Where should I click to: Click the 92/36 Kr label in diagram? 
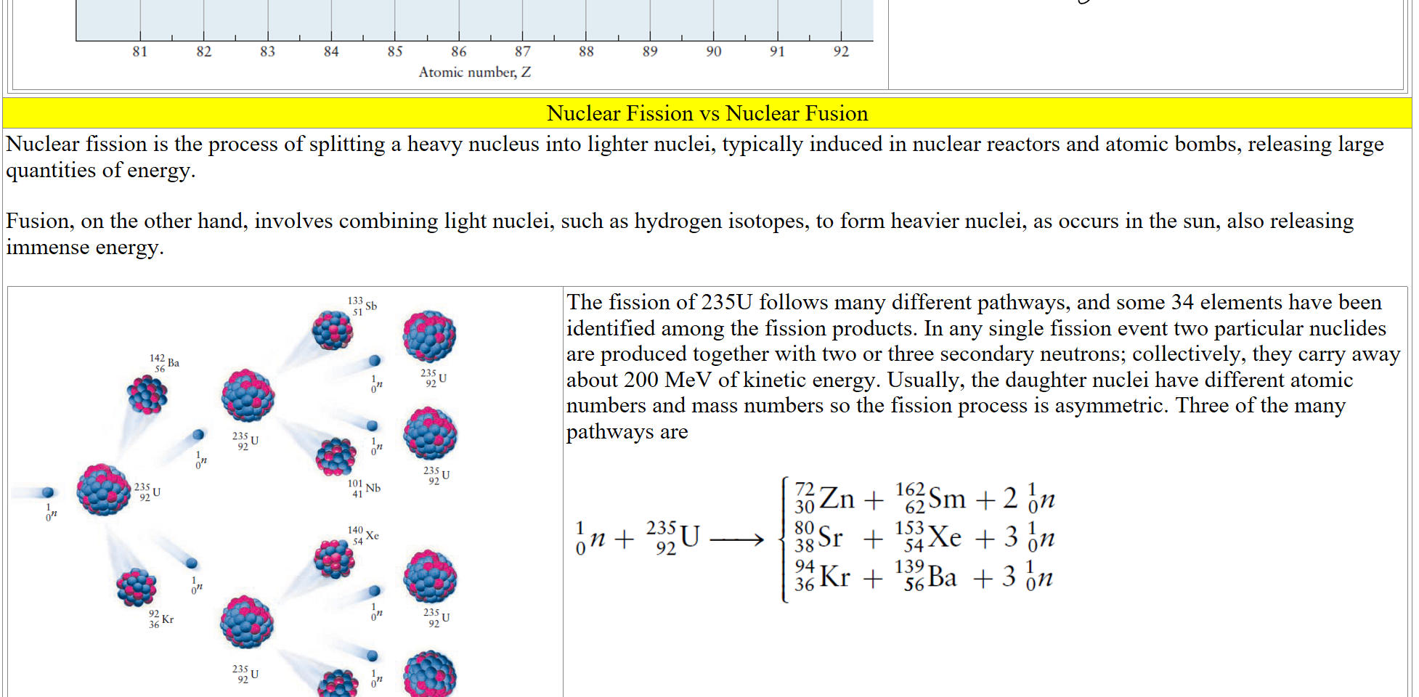[161, 619]
